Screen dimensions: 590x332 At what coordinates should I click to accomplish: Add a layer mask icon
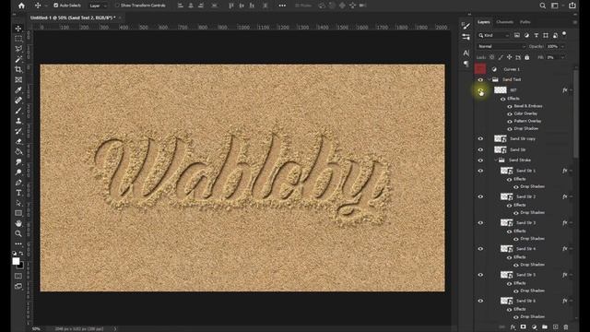[524, 327]
